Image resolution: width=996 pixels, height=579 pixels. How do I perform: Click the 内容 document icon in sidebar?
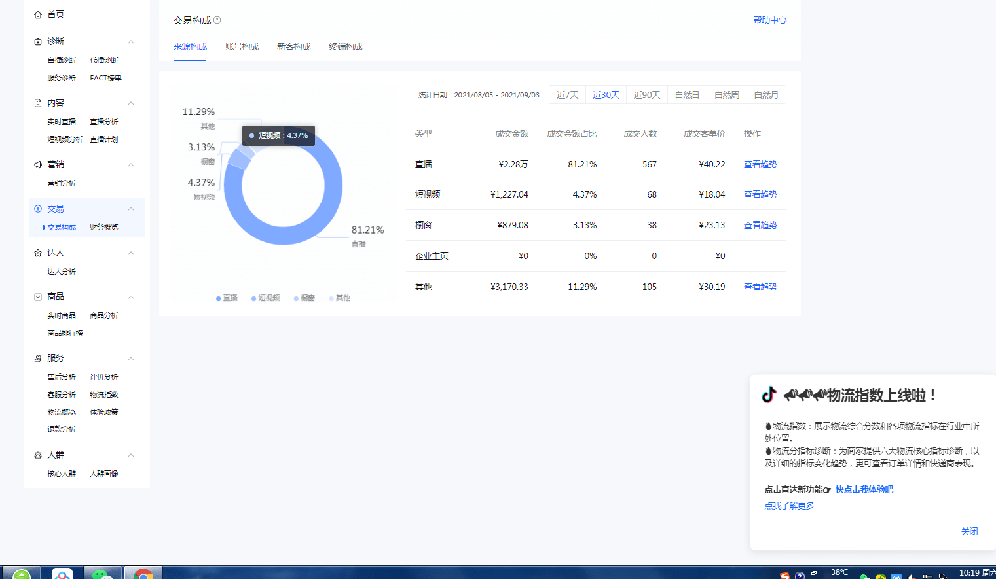(x=38, y=103)
